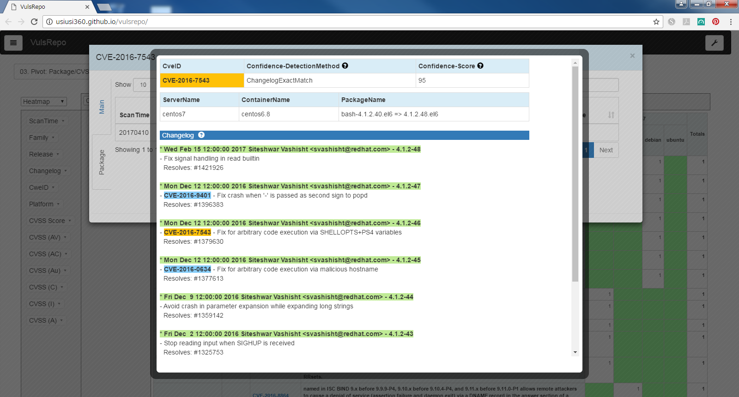Reload the page with the refresh icon

34,22
